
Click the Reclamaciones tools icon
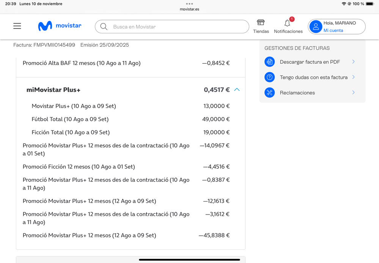tap(269, 92)
